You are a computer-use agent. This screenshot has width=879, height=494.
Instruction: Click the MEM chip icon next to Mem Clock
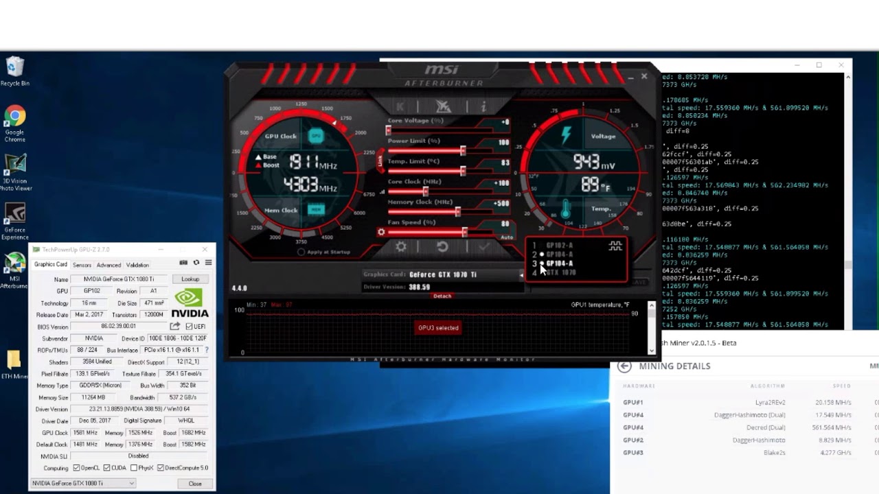point(315,210)
